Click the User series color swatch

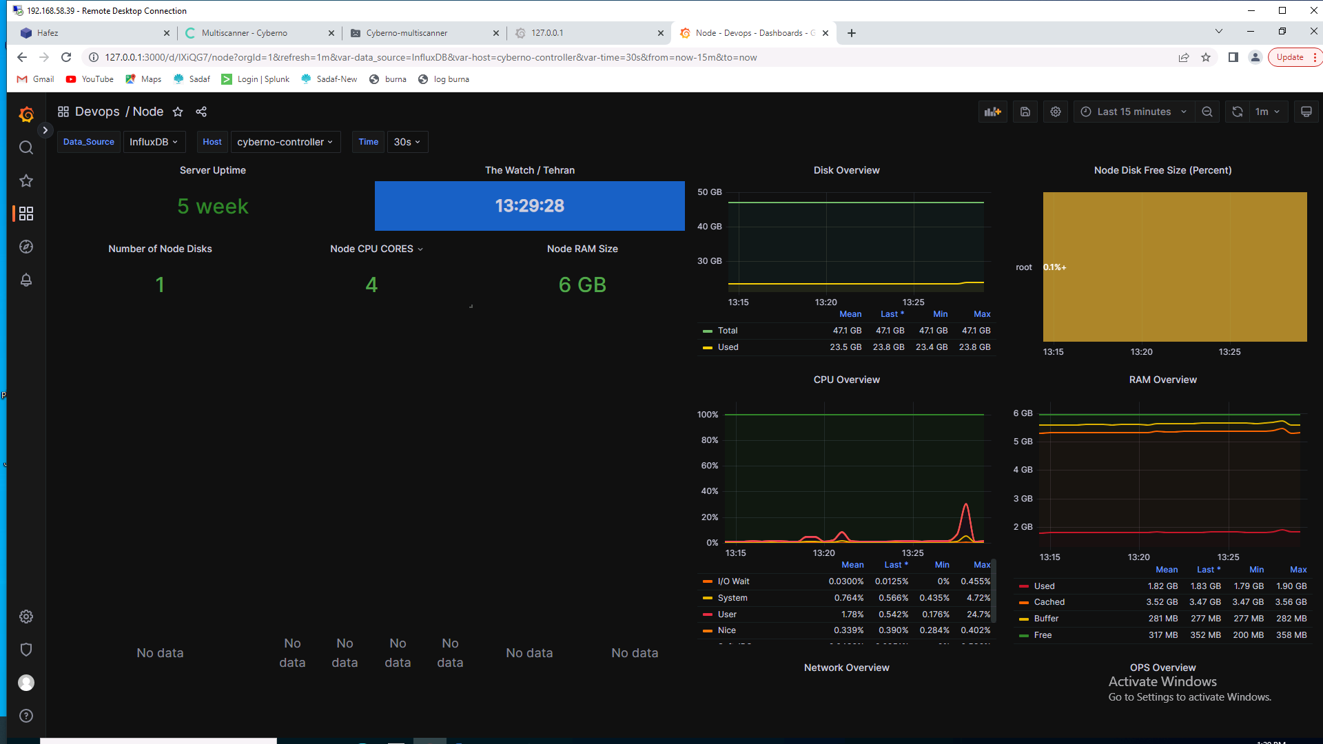[707, 614]
